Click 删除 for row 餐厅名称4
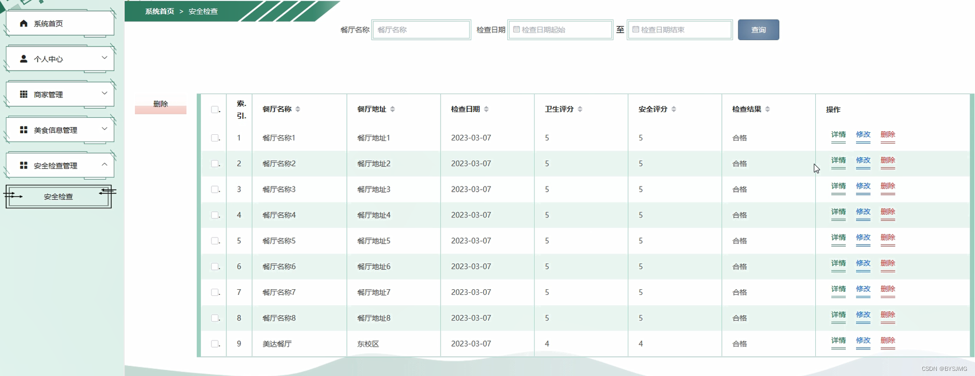The height and width of the screenshot is (376, 975). click(x=888, y=212)
